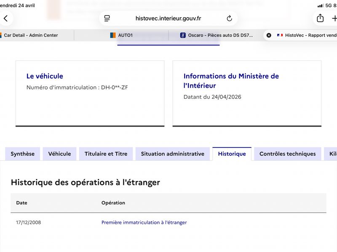Open the Contrôles techniques tab

click(288, 154)
